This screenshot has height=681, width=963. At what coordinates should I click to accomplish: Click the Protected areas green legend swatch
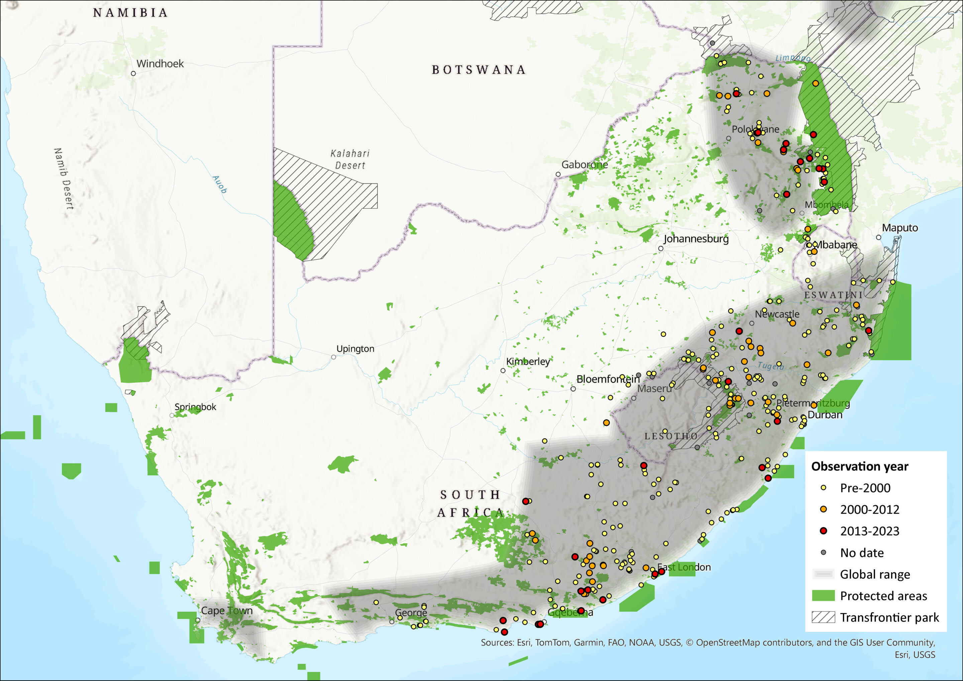point(823,595)
